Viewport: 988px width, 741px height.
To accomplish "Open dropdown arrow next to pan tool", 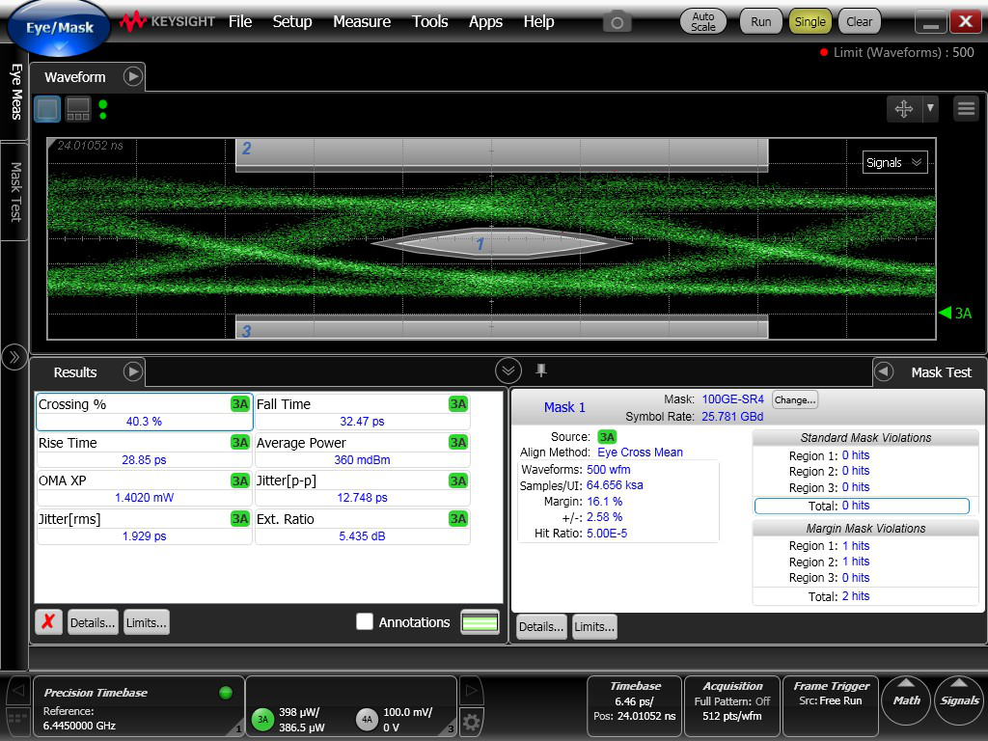I will (930, 109).
